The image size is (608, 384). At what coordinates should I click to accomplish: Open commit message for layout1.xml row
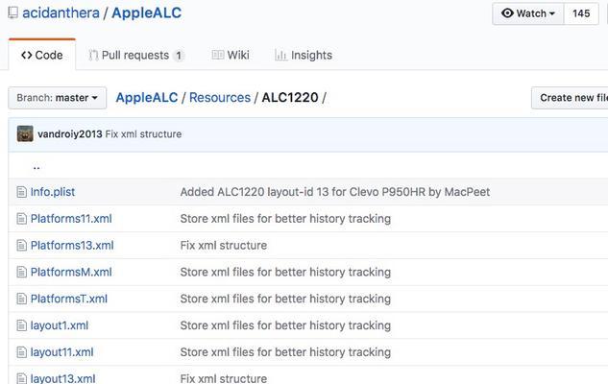click(x=285, y=325)
